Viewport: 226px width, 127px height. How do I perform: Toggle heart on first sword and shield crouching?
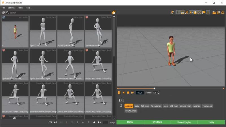pos(87,50)
